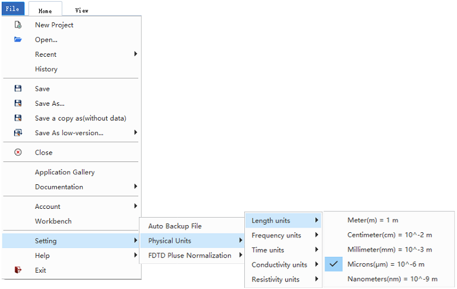Click the red Exit door icon
The width and height of the screenshot is (457, 289).
coord(18,270)
